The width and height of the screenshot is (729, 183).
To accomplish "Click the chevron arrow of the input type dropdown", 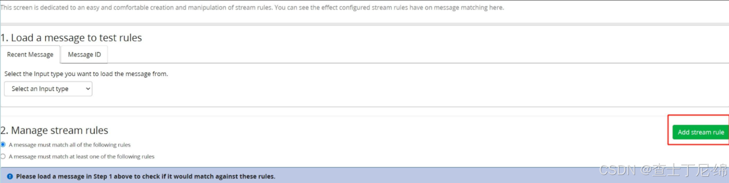I will (x=88, y=89).
